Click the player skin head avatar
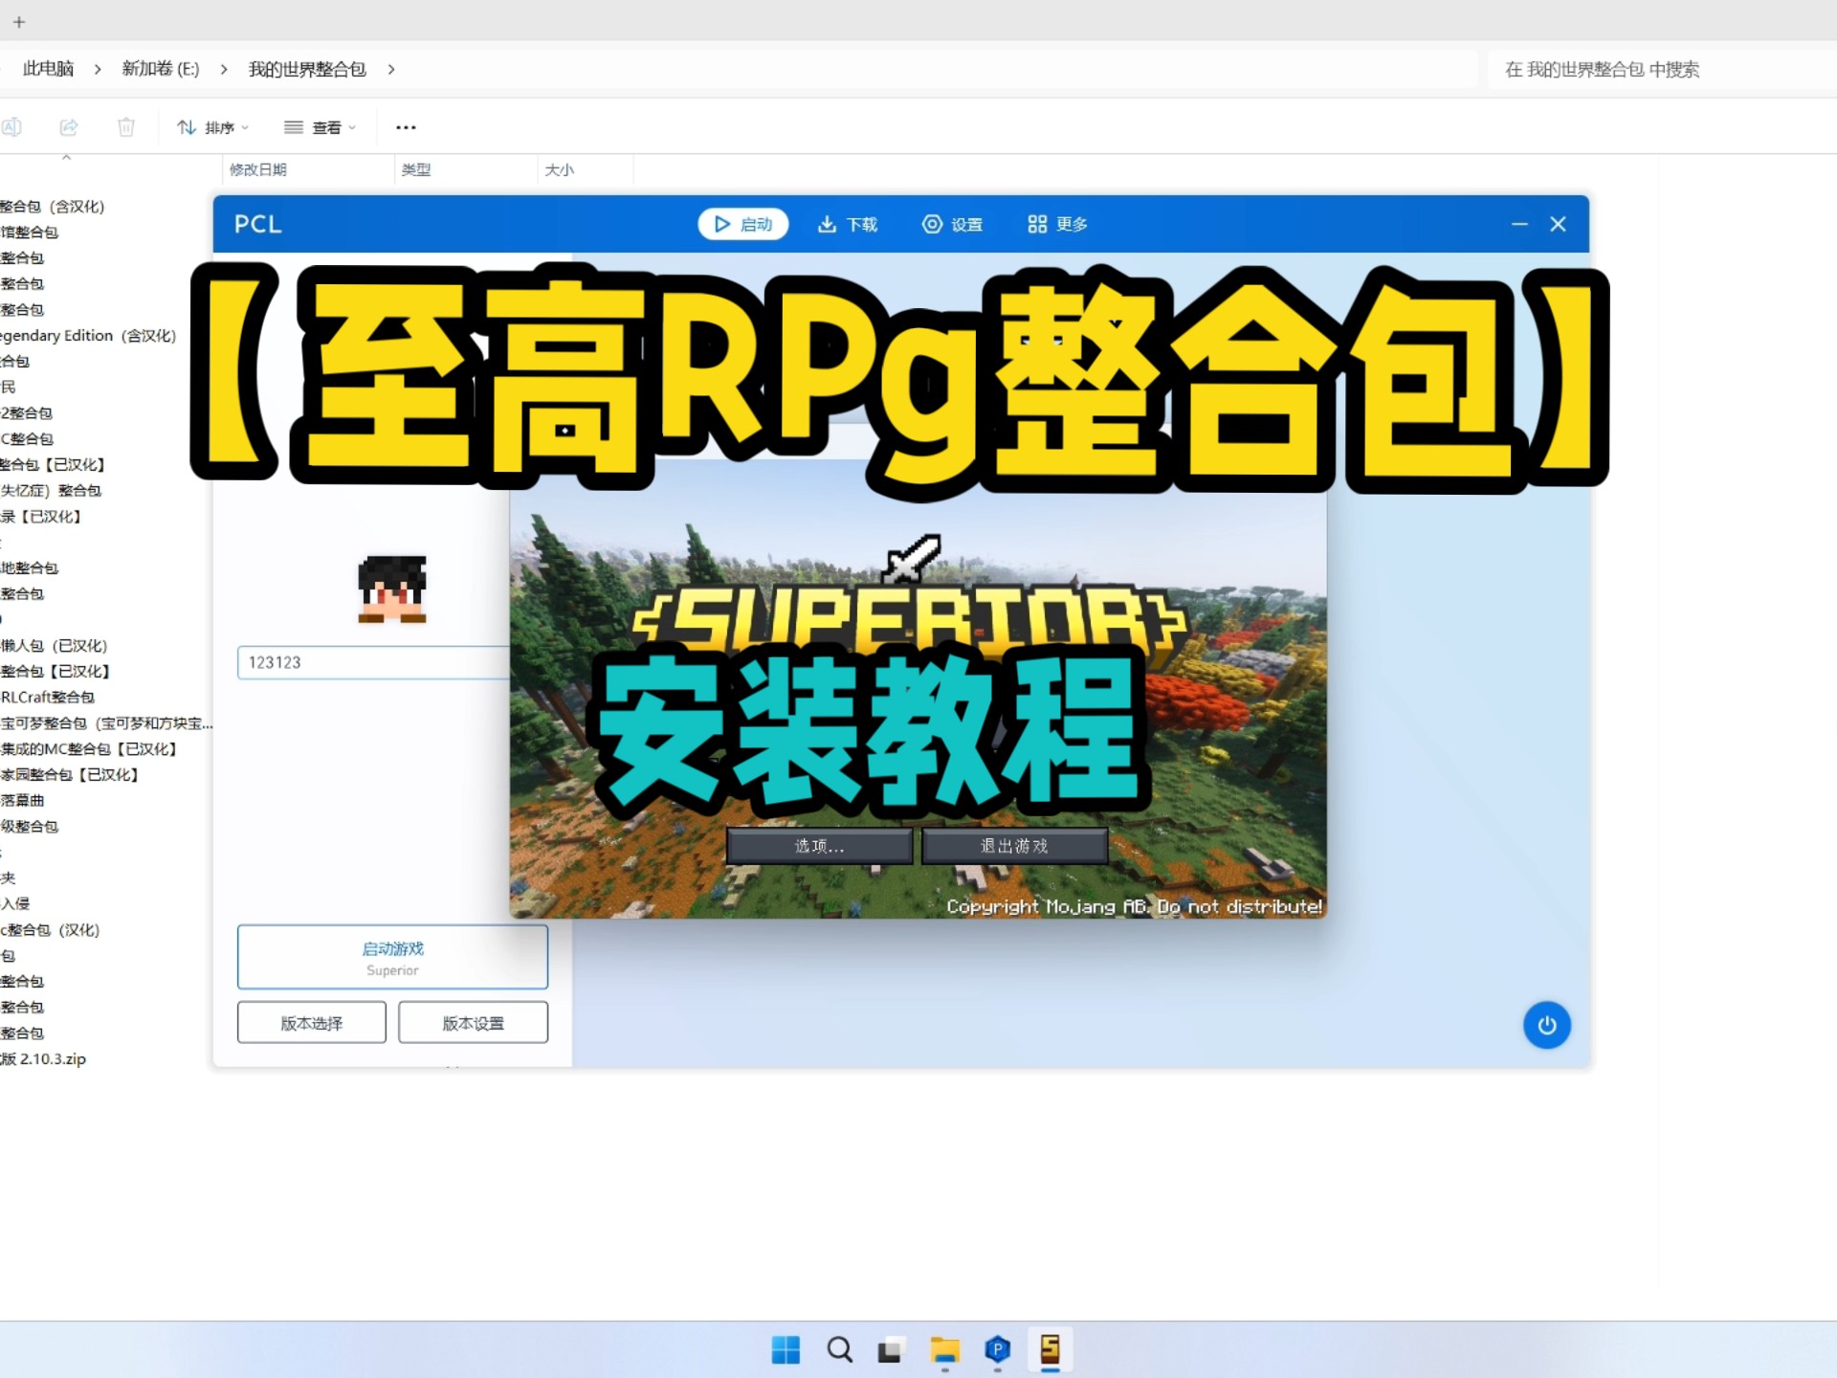The width and height of the screenshot is (1837, 1378). 392,589
